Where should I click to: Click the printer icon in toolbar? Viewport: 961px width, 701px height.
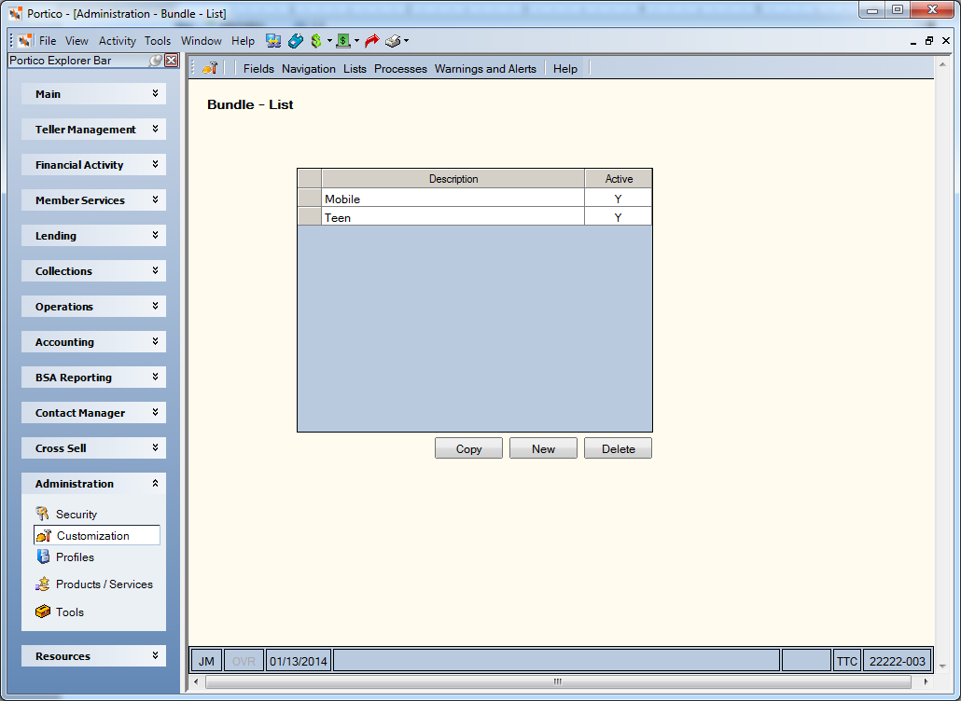tap(393, 41)
